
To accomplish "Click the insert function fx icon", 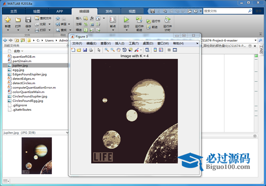I will 92,18.
